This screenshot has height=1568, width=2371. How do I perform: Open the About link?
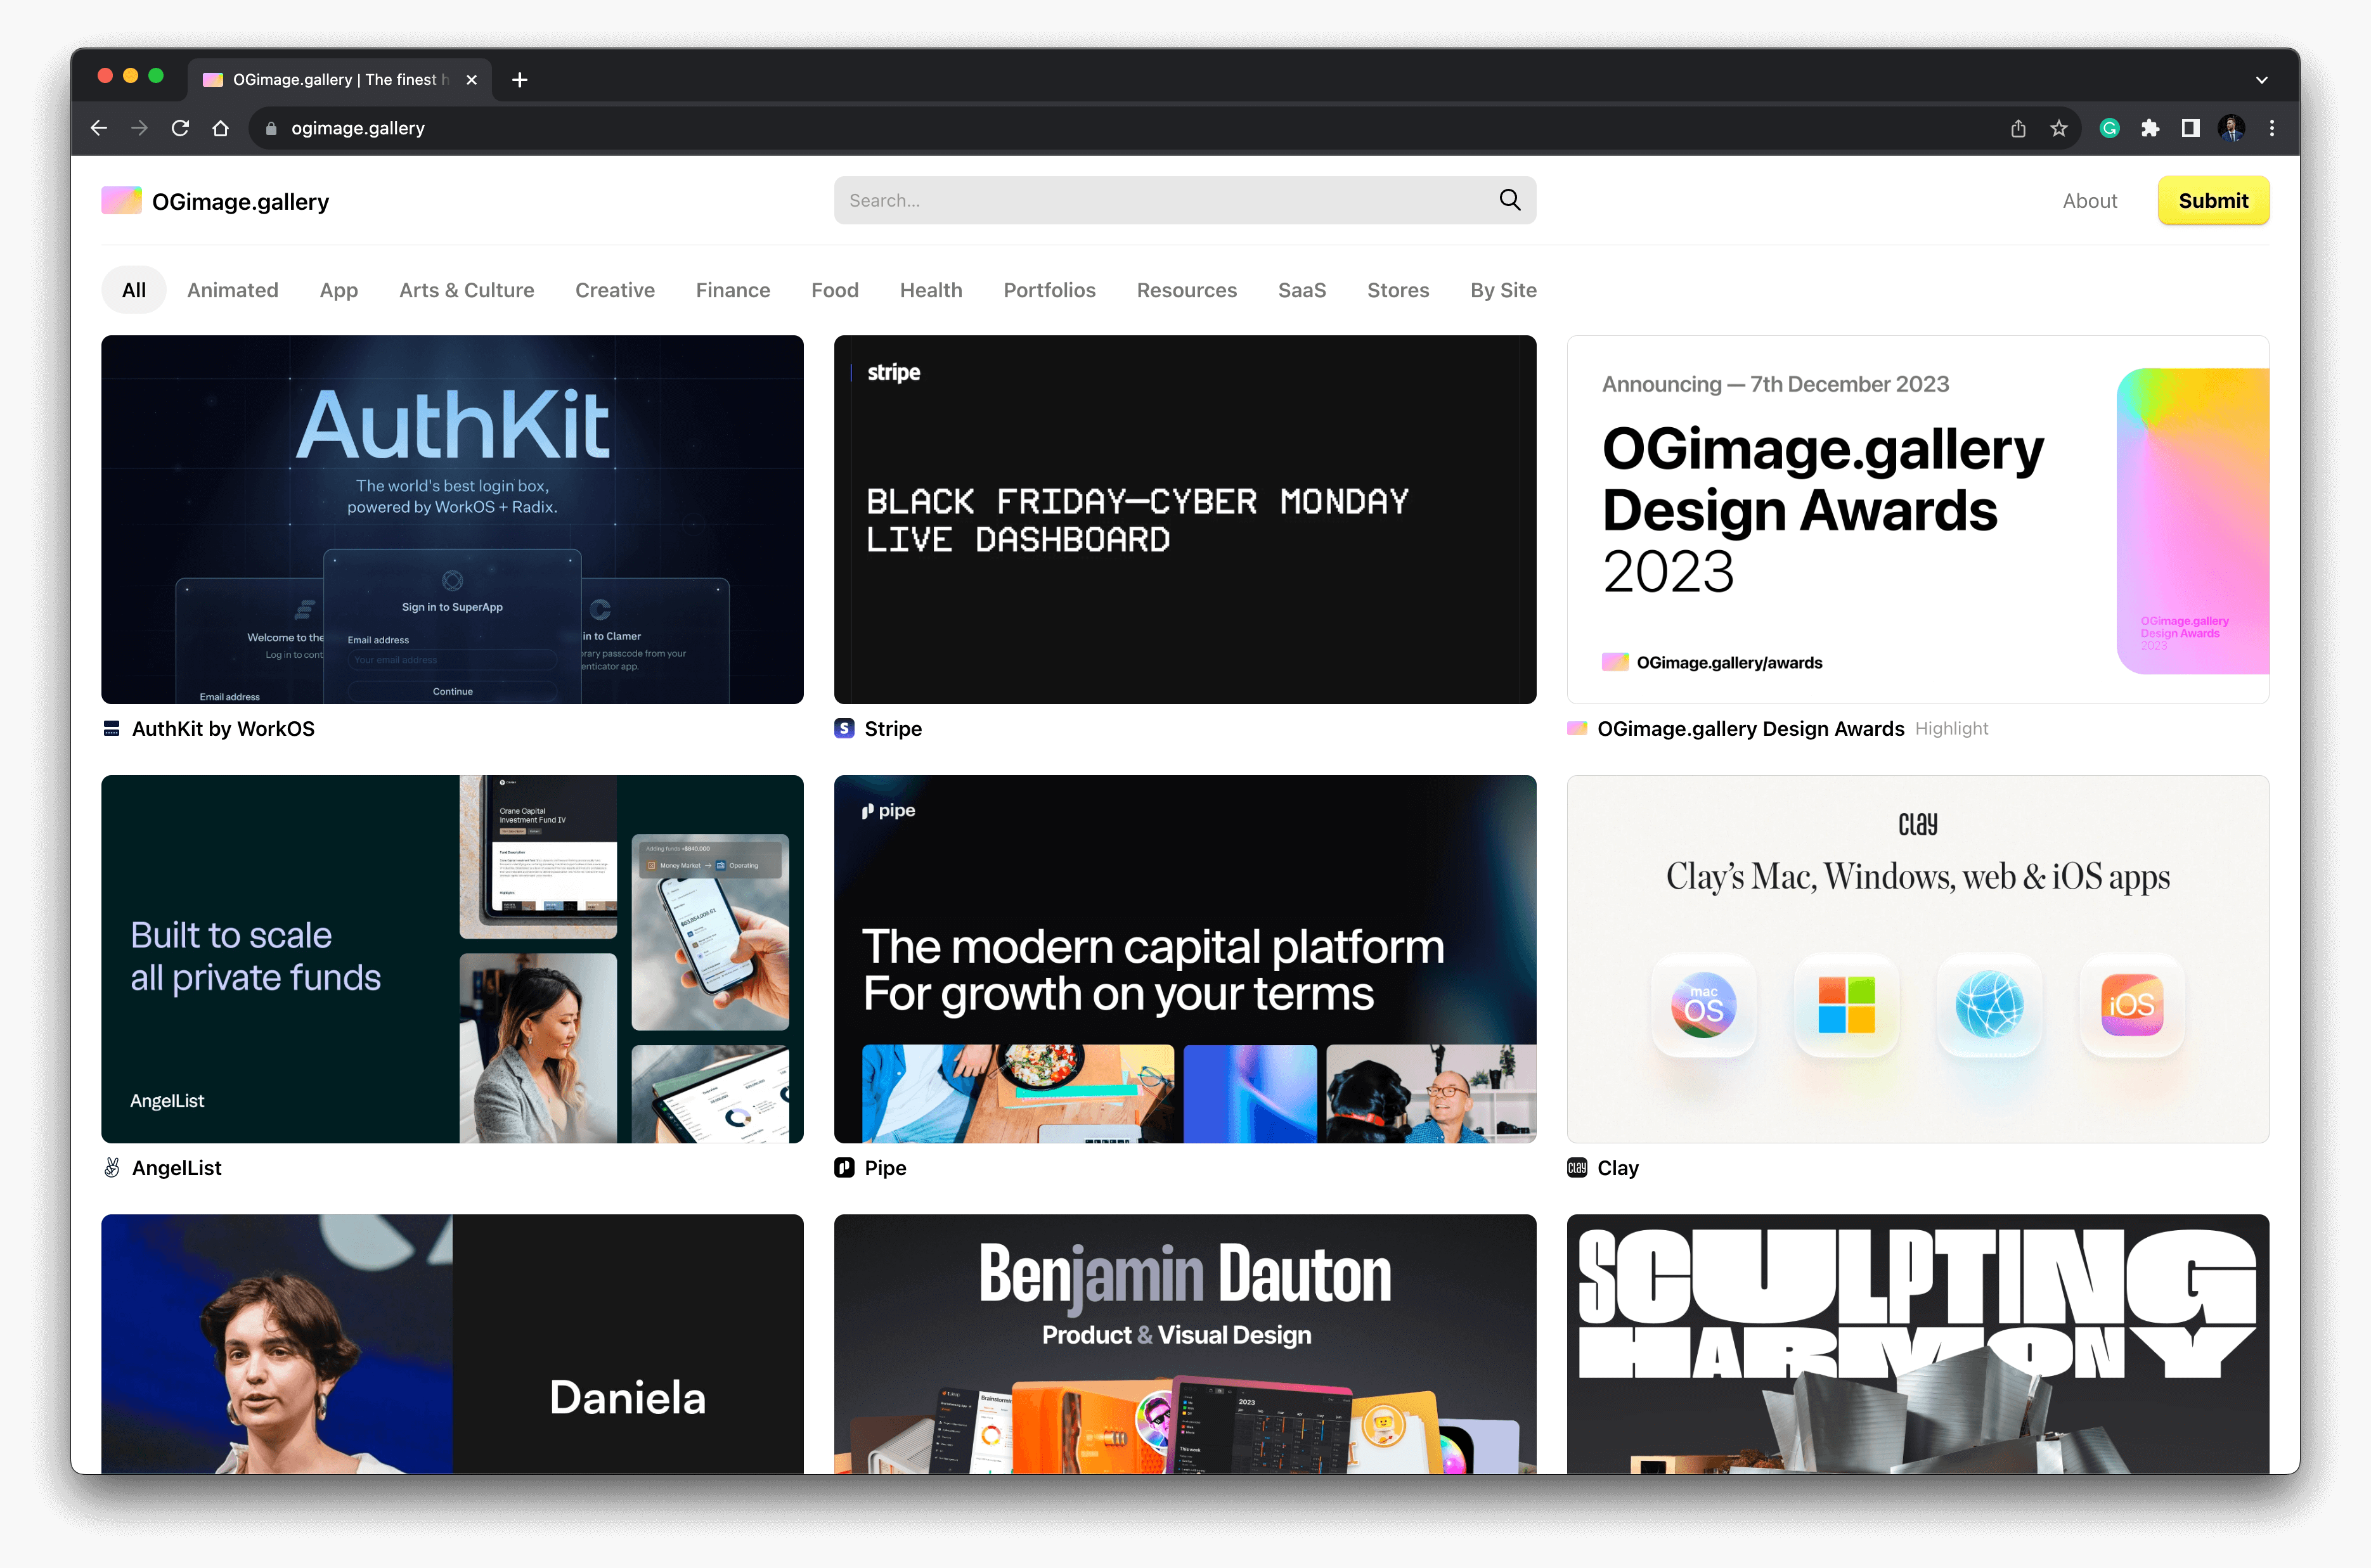(x=2089, y=201)
